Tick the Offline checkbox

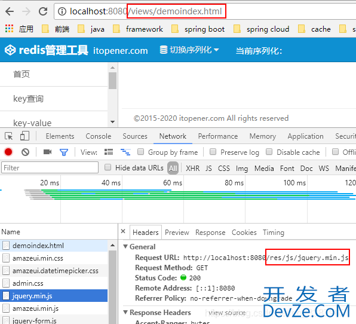335,152
